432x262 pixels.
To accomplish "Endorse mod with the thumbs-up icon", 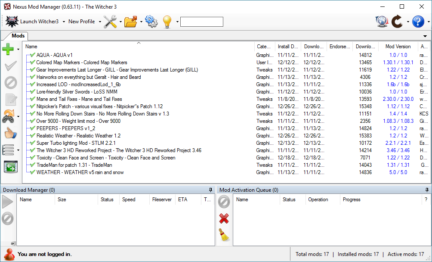I will [10, 133].
